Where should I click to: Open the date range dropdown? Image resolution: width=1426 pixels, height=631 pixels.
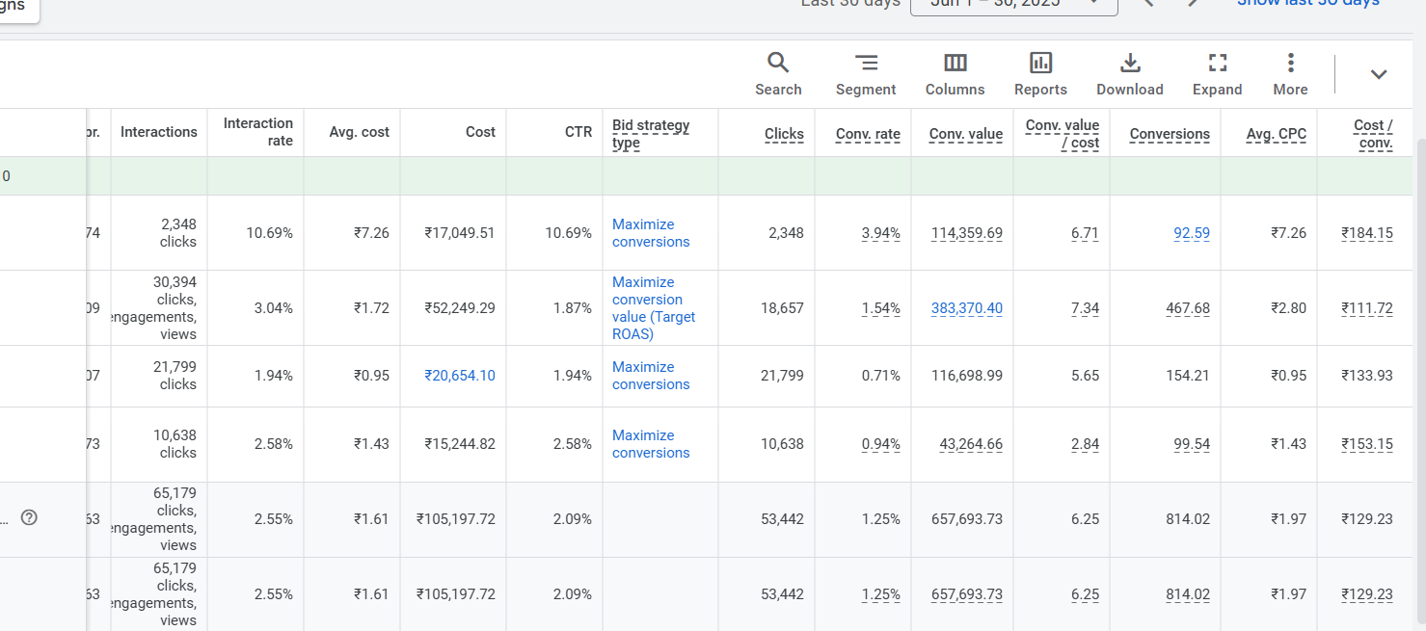click(x=1013, y=3)
